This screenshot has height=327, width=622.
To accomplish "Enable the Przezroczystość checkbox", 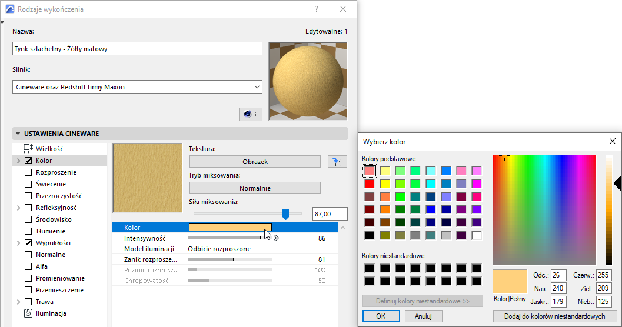I will point(28,196).
